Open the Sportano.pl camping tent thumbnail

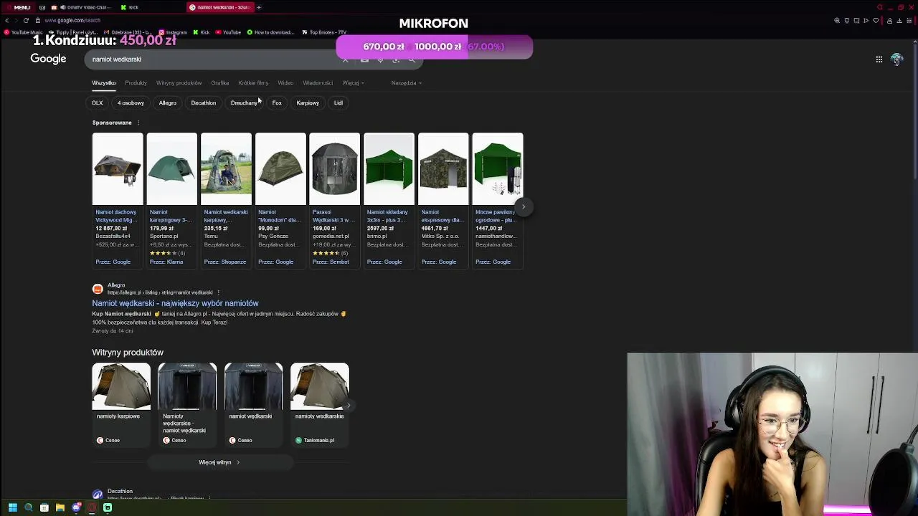171,169
